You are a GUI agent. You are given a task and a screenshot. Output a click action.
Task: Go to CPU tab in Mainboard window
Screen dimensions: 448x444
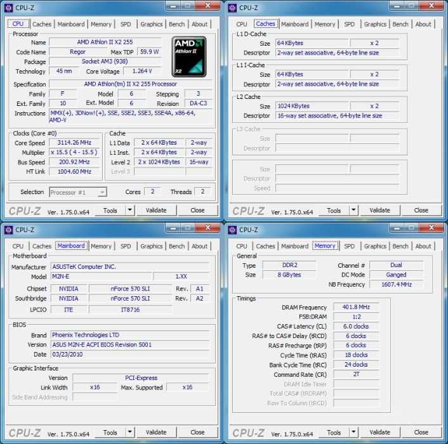click(x=18, y=246)
